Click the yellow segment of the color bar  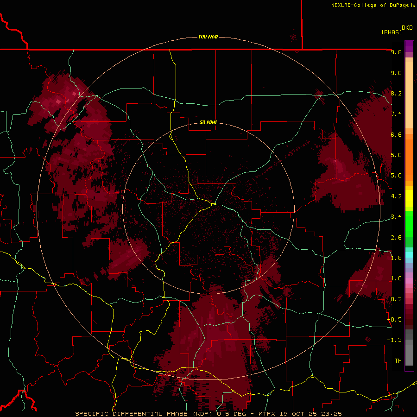coord(409,198)
